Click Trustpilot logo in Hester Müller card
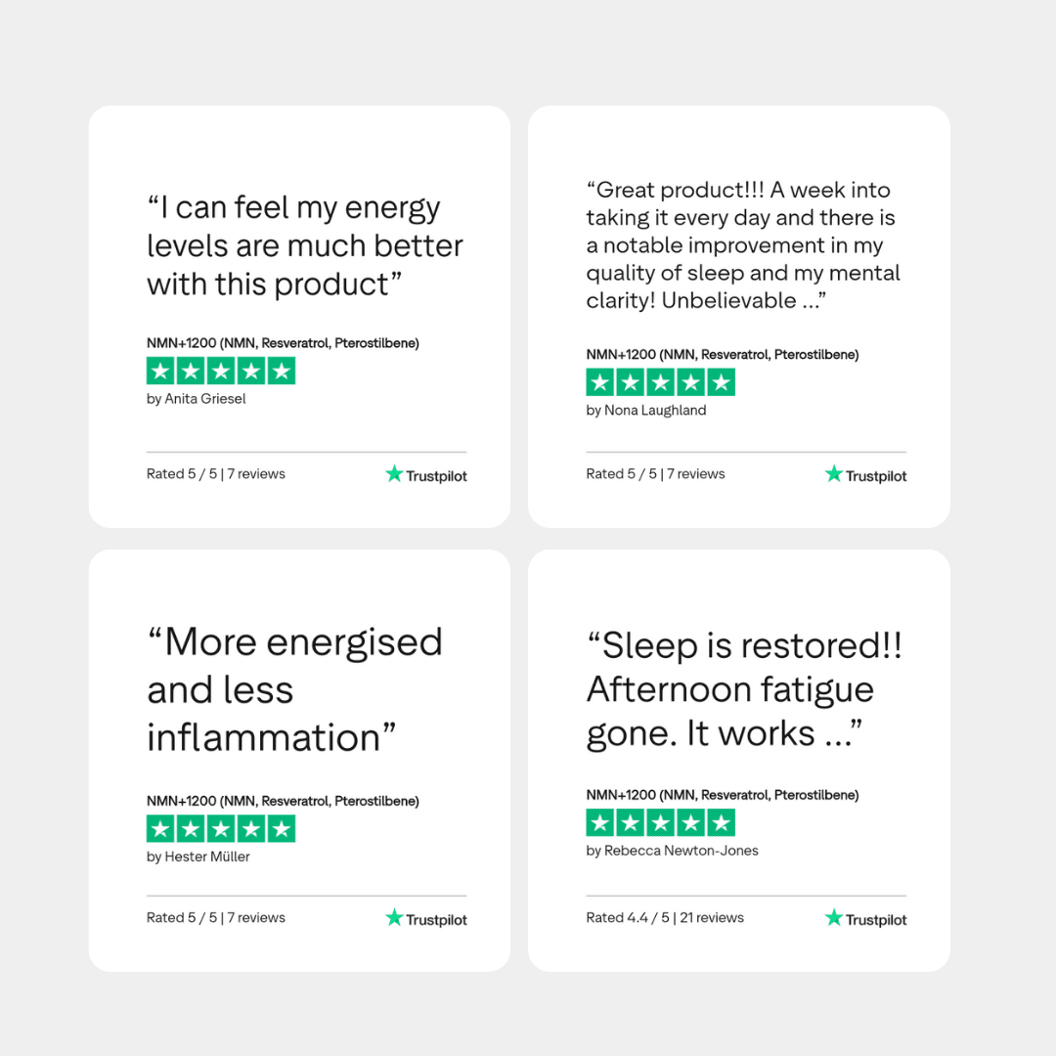Screen dimensions: 1056x1056 pyautogui.click(x=426, y=919)
